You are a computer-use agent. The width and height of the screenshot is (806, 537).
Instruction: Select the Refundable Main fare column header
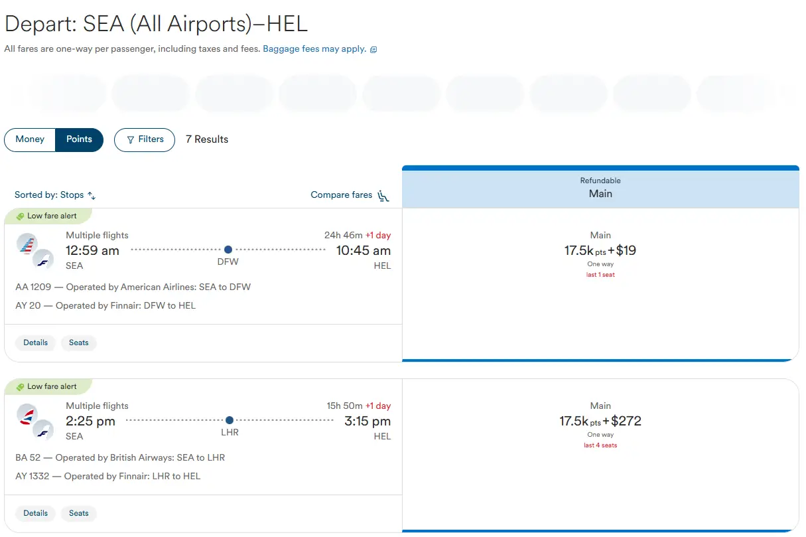tap(600, 187)
